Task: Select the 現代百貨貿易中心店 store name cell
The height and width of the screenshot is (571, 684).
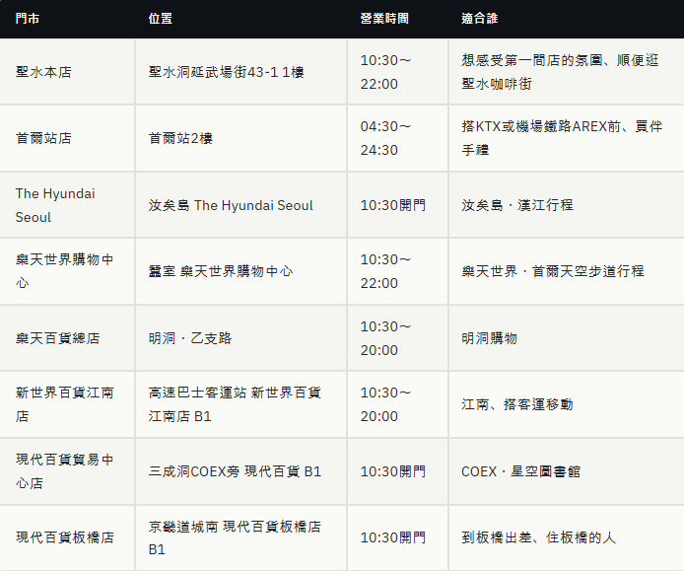Action: click(x=65, y=471)
